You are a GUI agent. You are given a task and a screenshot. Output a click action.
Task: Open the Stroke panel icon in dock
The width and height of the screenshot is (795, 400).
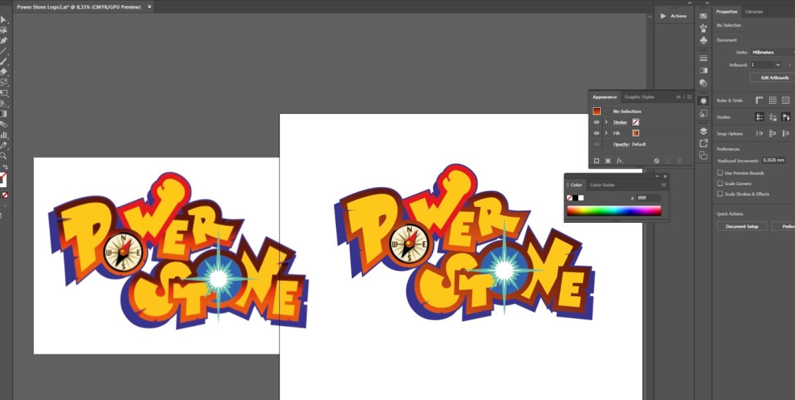704,58
